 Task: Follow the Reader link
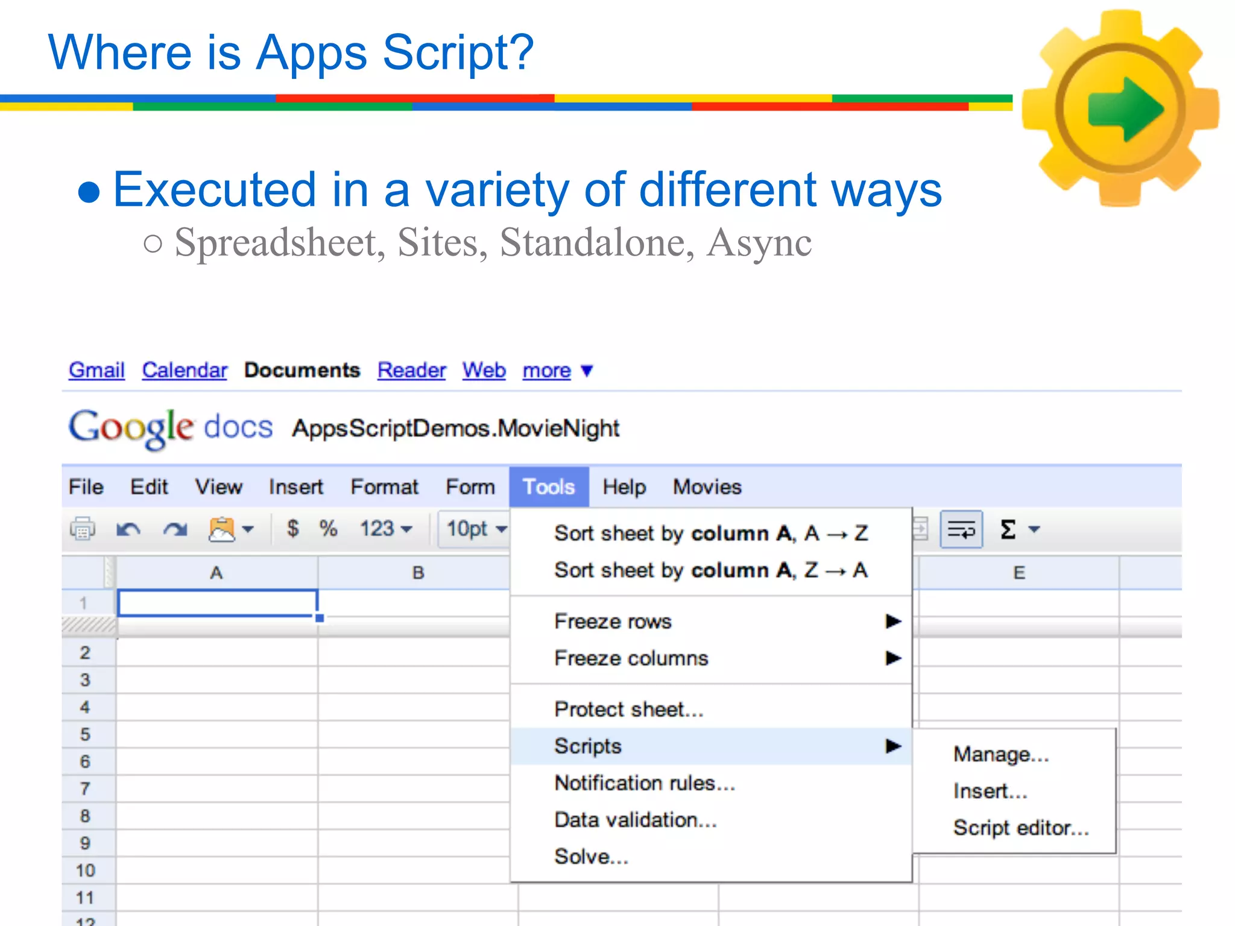411,370
